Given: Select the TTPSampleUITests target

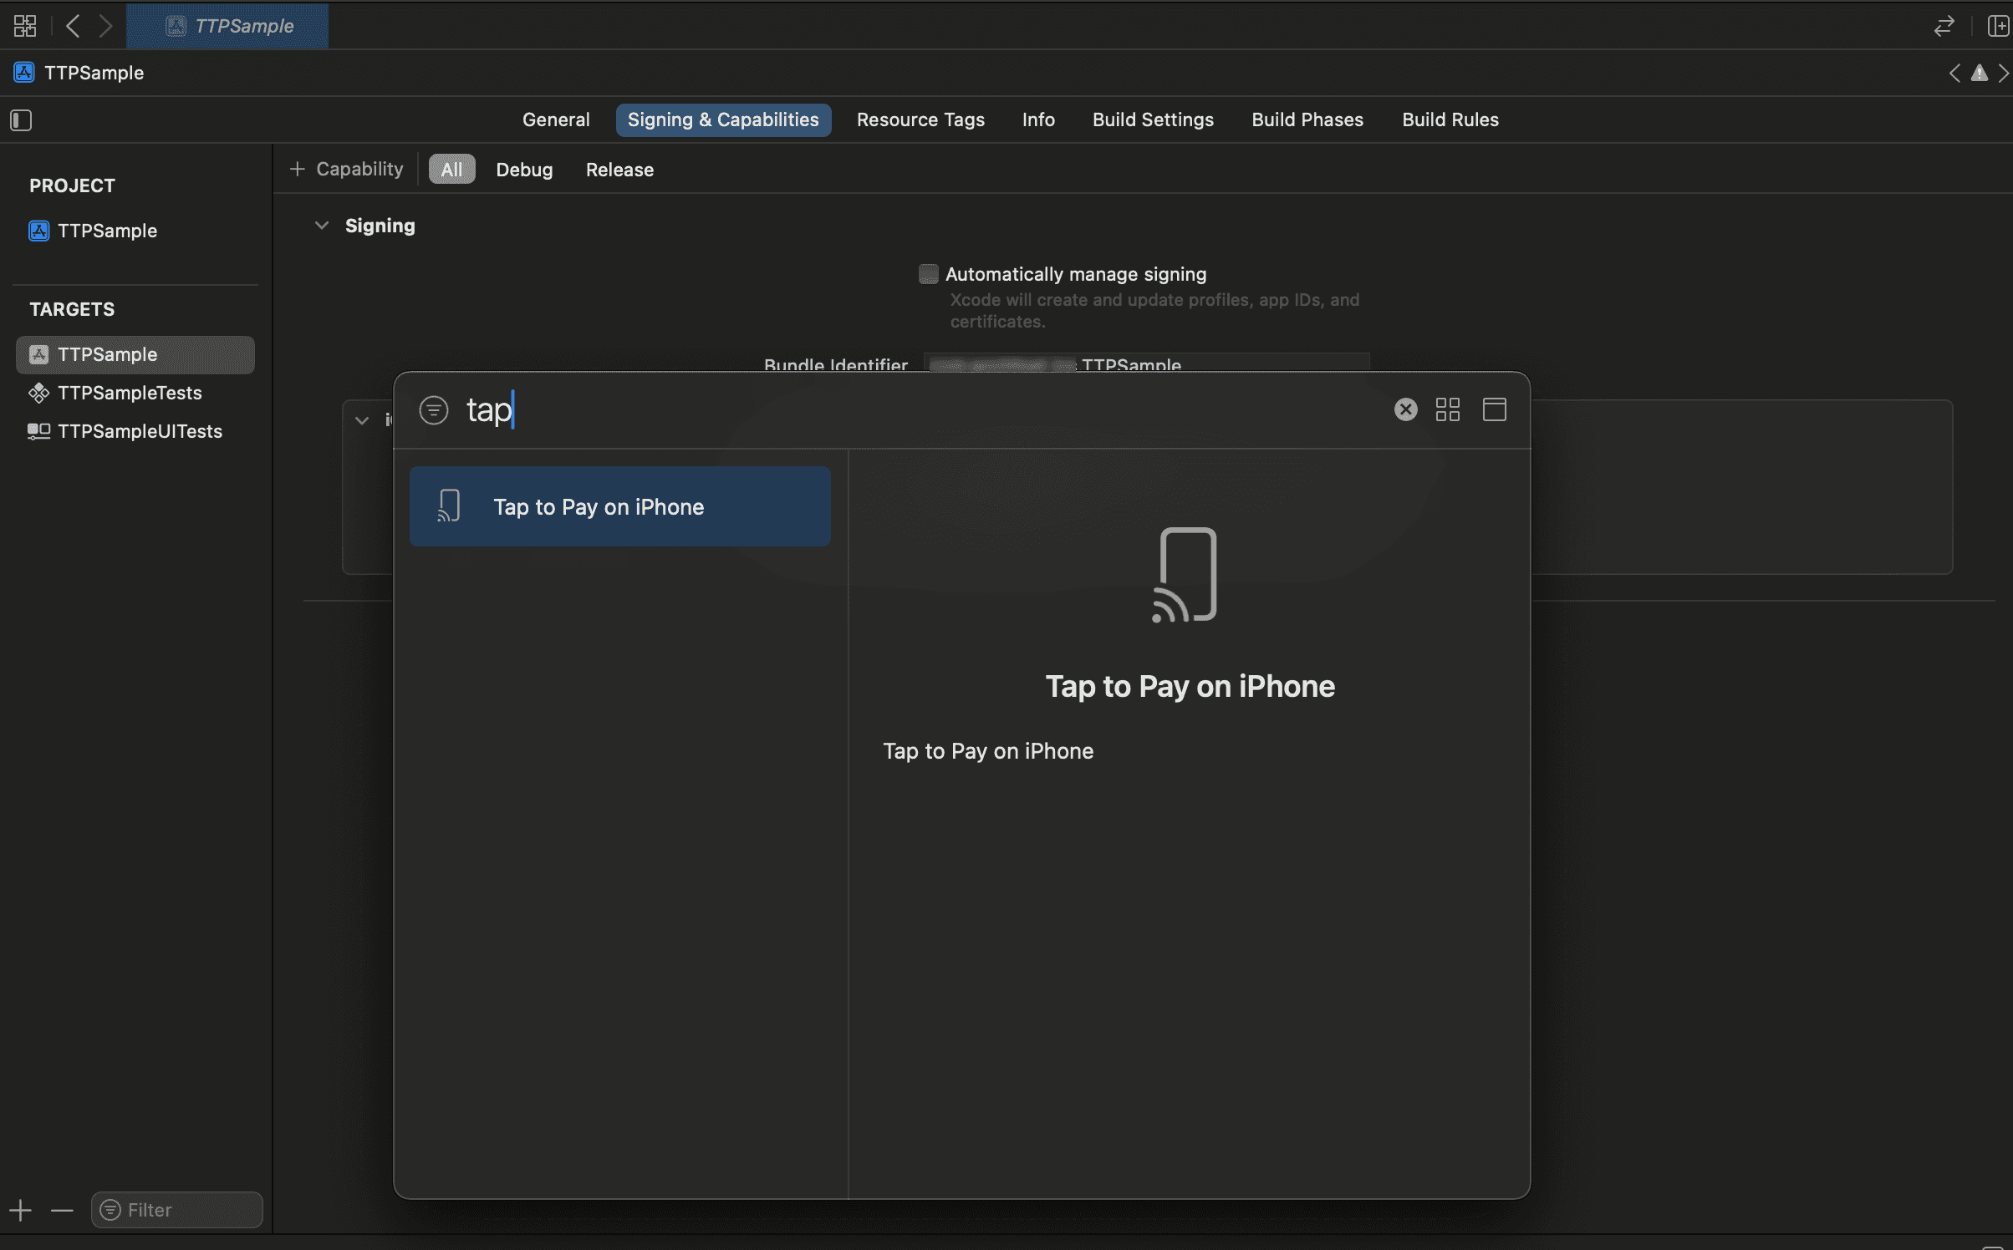Looking at the screenshot, I should click(x=140, y=431).
